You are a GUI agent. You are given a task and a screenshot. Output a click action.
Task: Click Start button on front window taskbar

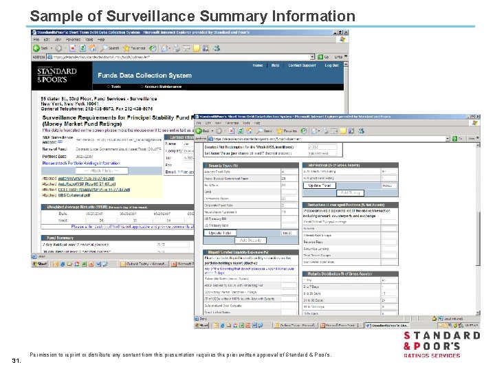(201, 325)
